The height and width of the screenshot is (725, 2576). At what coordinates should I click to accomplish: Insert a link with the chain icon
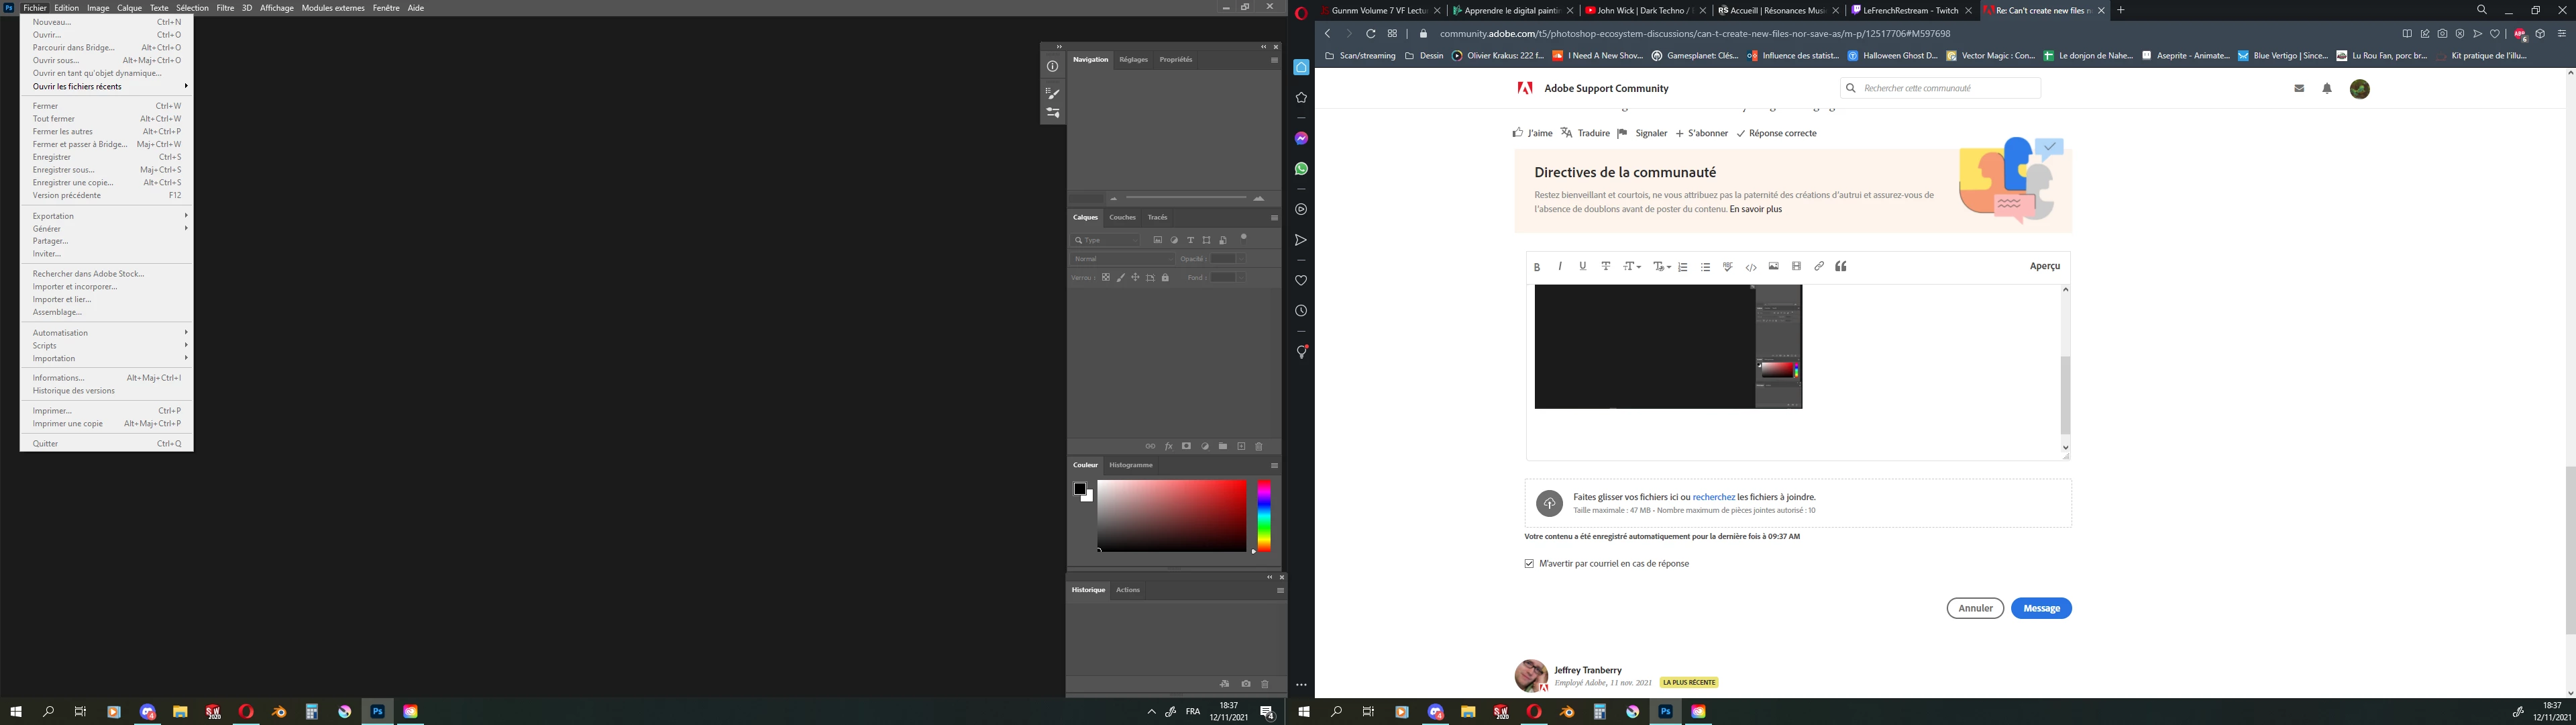(x=1819, y=267)
